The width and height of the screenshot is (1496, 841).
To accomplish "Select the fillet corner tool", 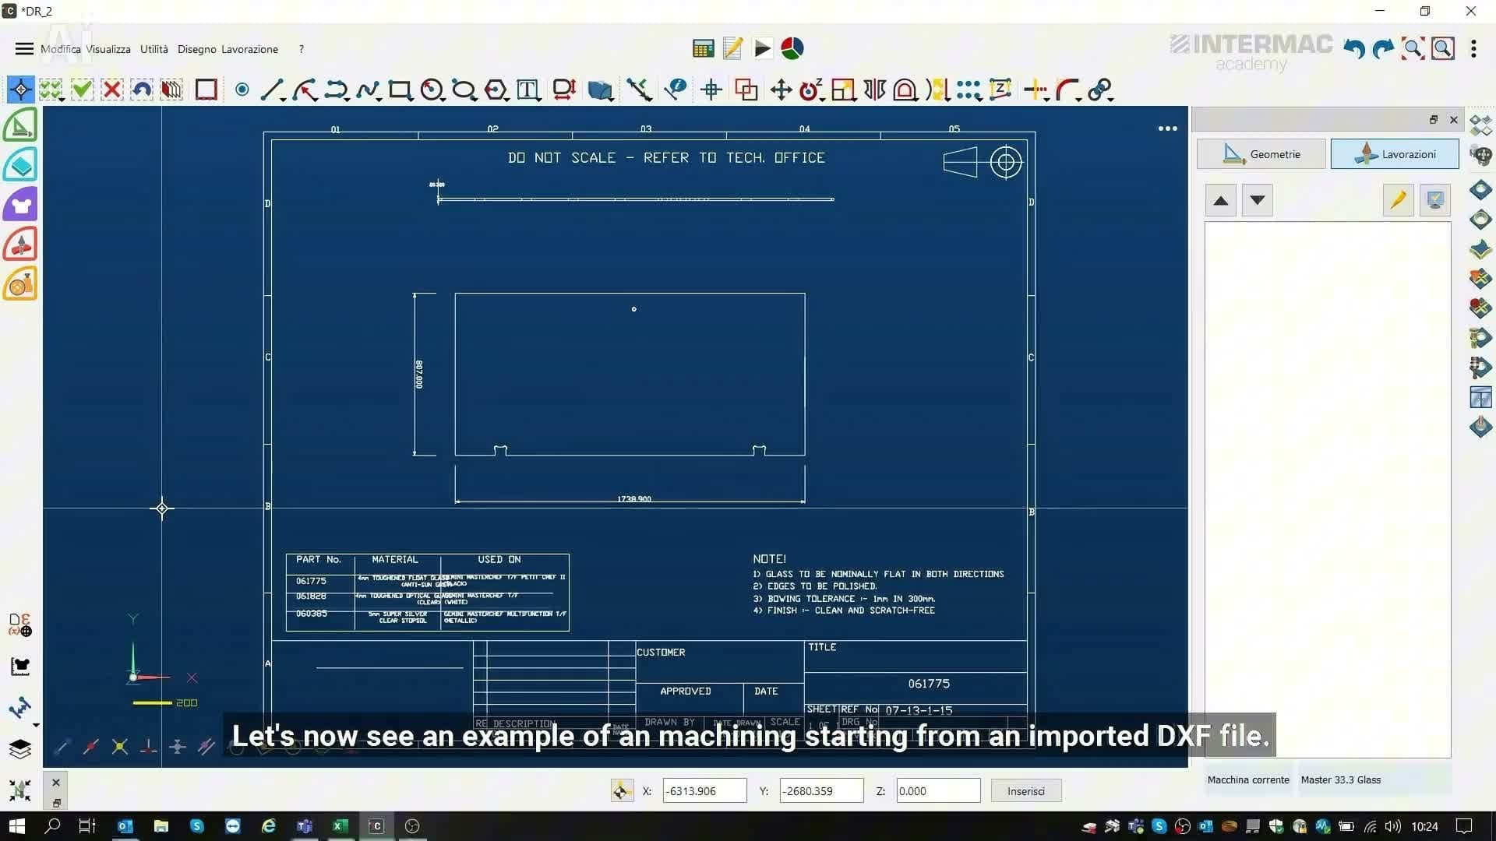I will (x=1068, y=90).
